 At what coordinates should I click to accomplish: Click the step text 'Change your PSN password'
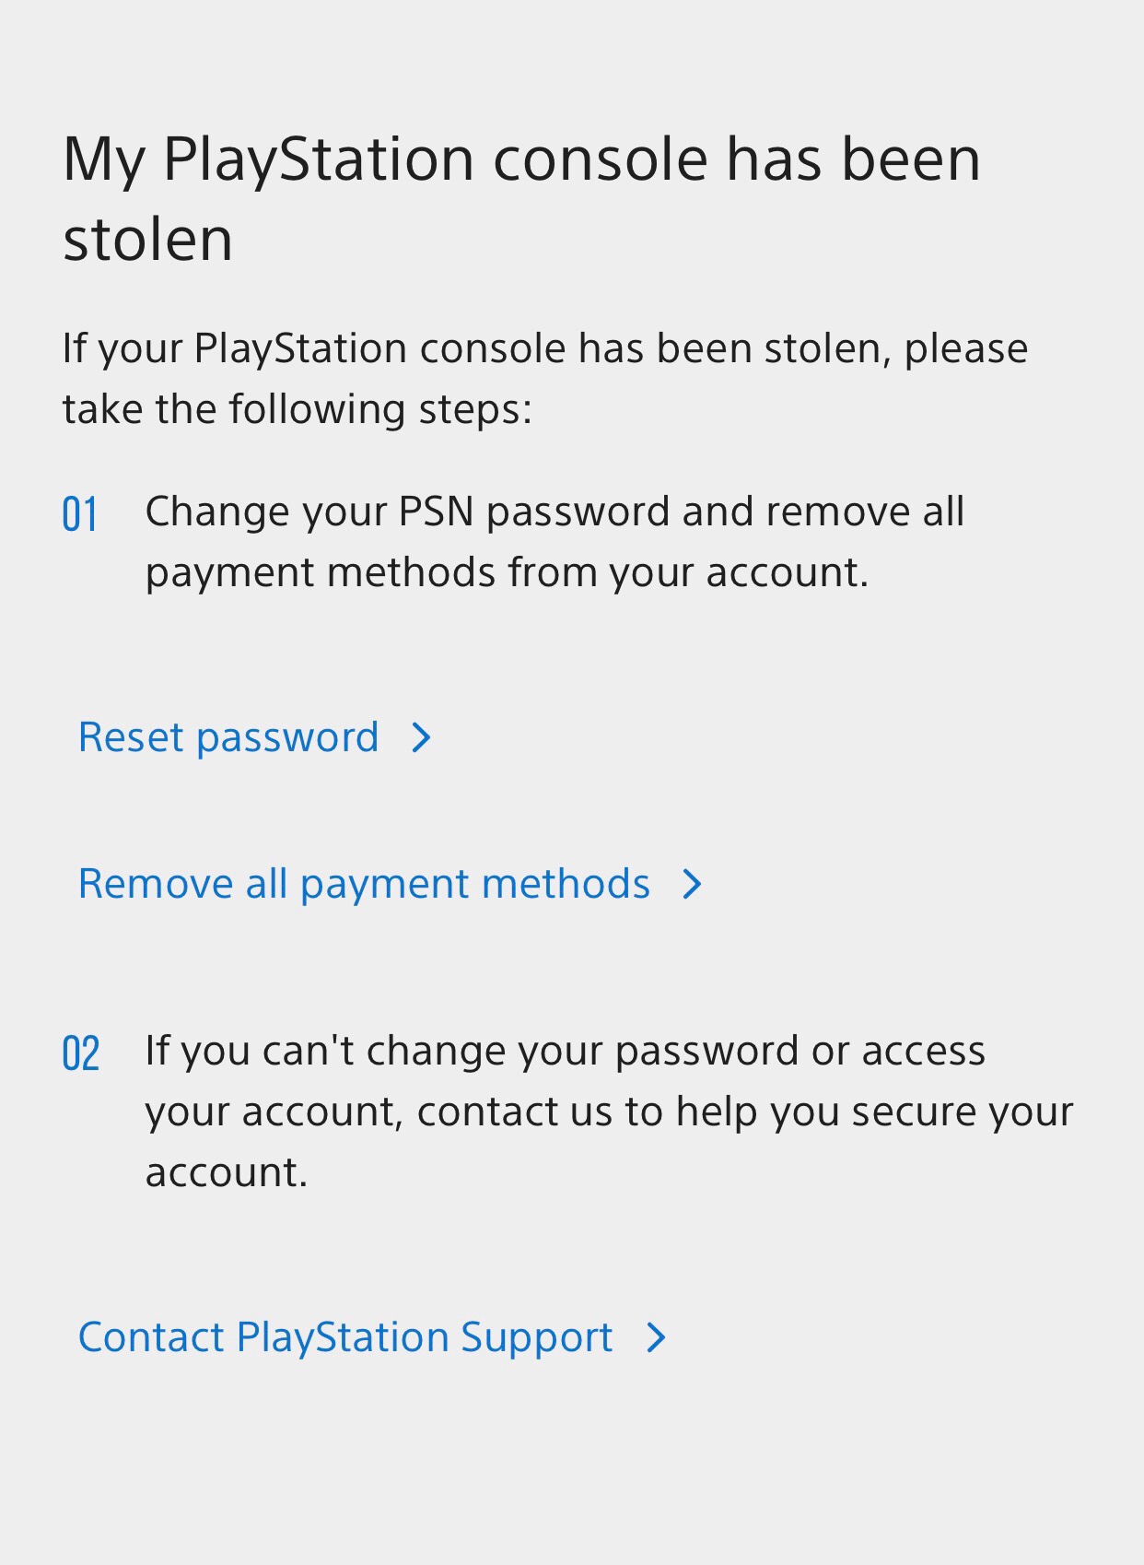554,541
